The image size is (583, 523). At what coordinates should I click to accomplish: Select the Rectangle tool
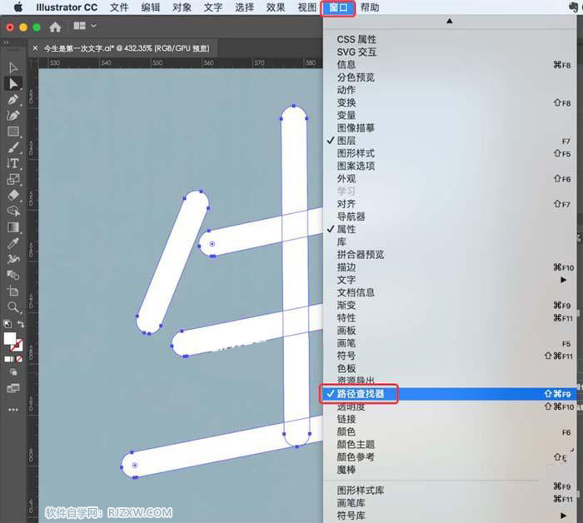coord(13,132)
